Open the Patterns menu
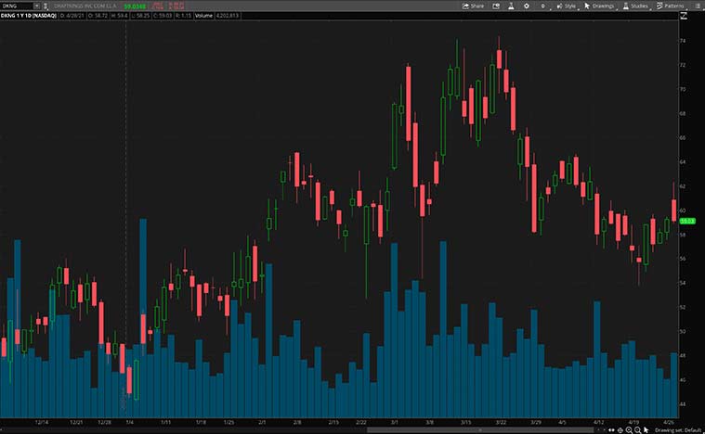 [x=671, y=6]
